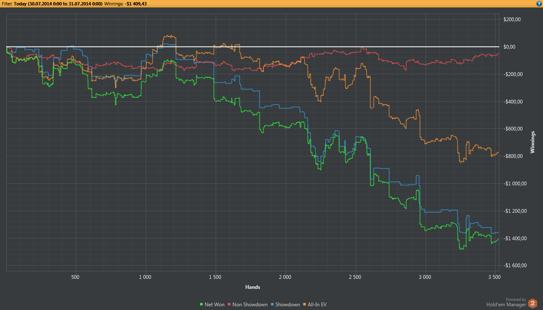The height and width of the screenshot is (310, 543).
Task: Click the green Net Won legend square
Action: [x=202, y=305]
